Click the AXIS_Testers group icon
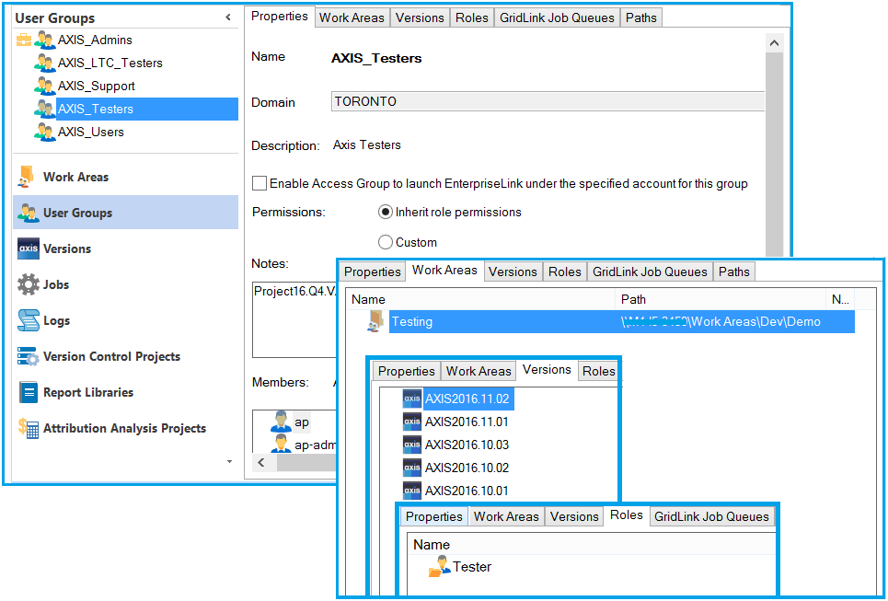The width and height of the screenshot is (888, 601). pyautogui.click(x=45, y=109)
